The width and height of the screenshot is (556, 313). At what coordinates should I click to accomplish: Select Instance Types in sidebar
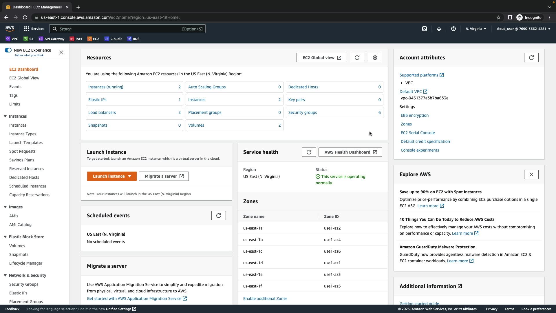coord(23,134)
